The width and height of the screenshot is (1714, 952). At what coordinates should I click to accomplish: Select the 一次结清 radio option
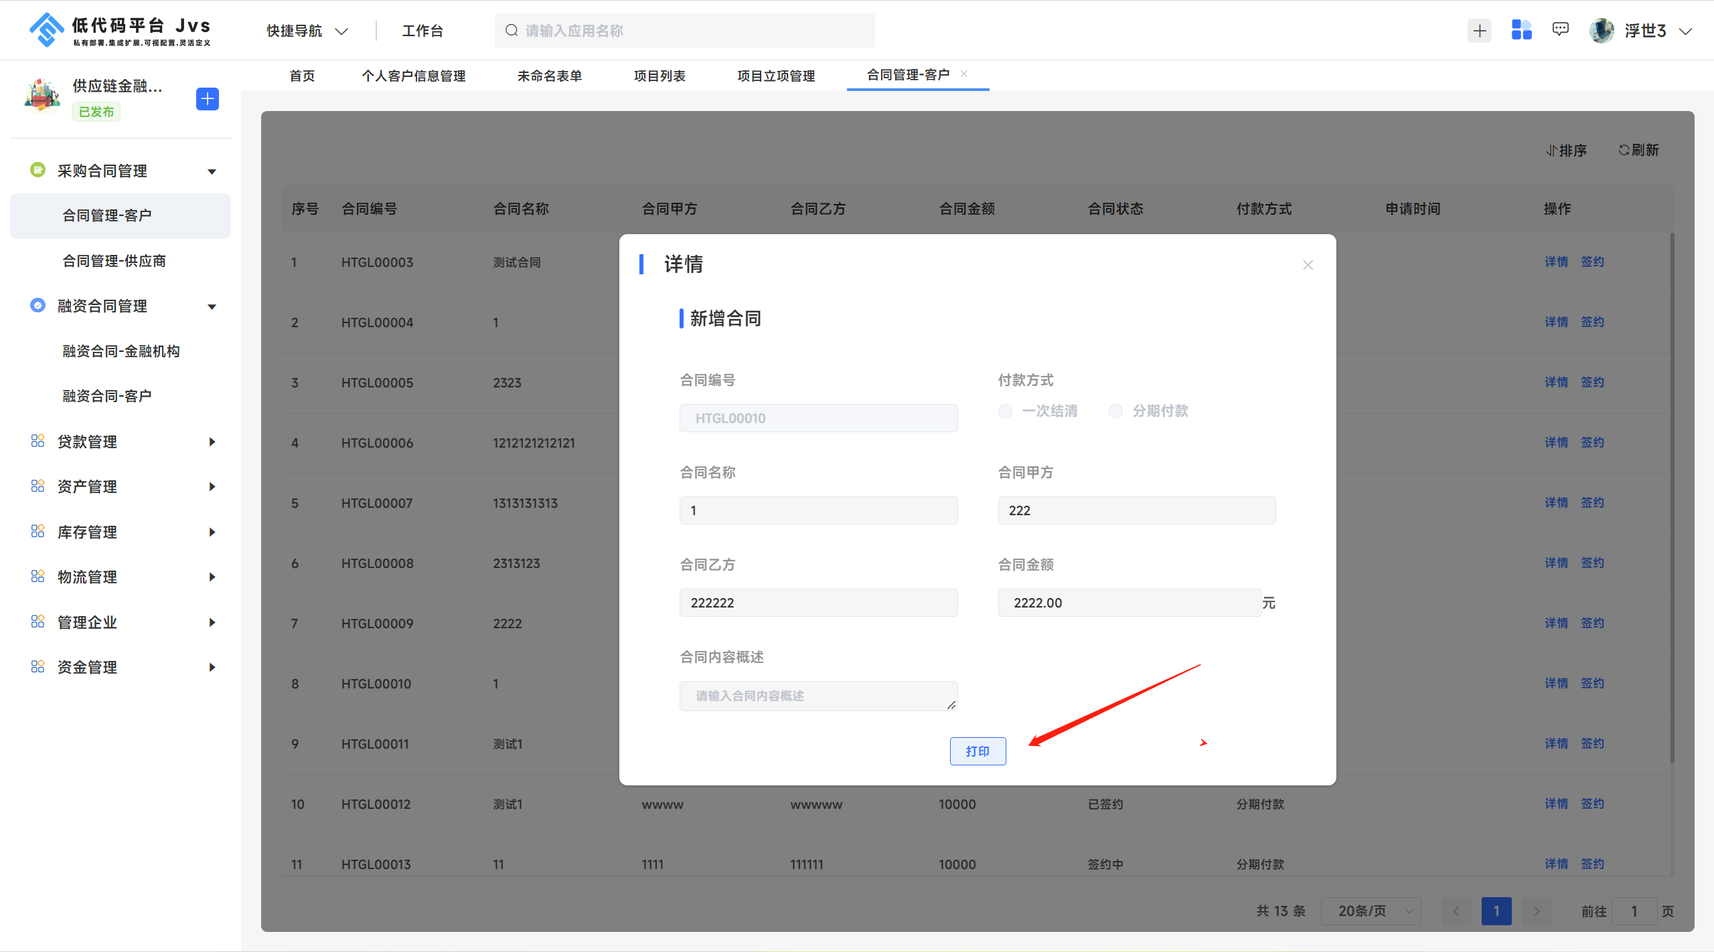click(x=1006, y=411)
